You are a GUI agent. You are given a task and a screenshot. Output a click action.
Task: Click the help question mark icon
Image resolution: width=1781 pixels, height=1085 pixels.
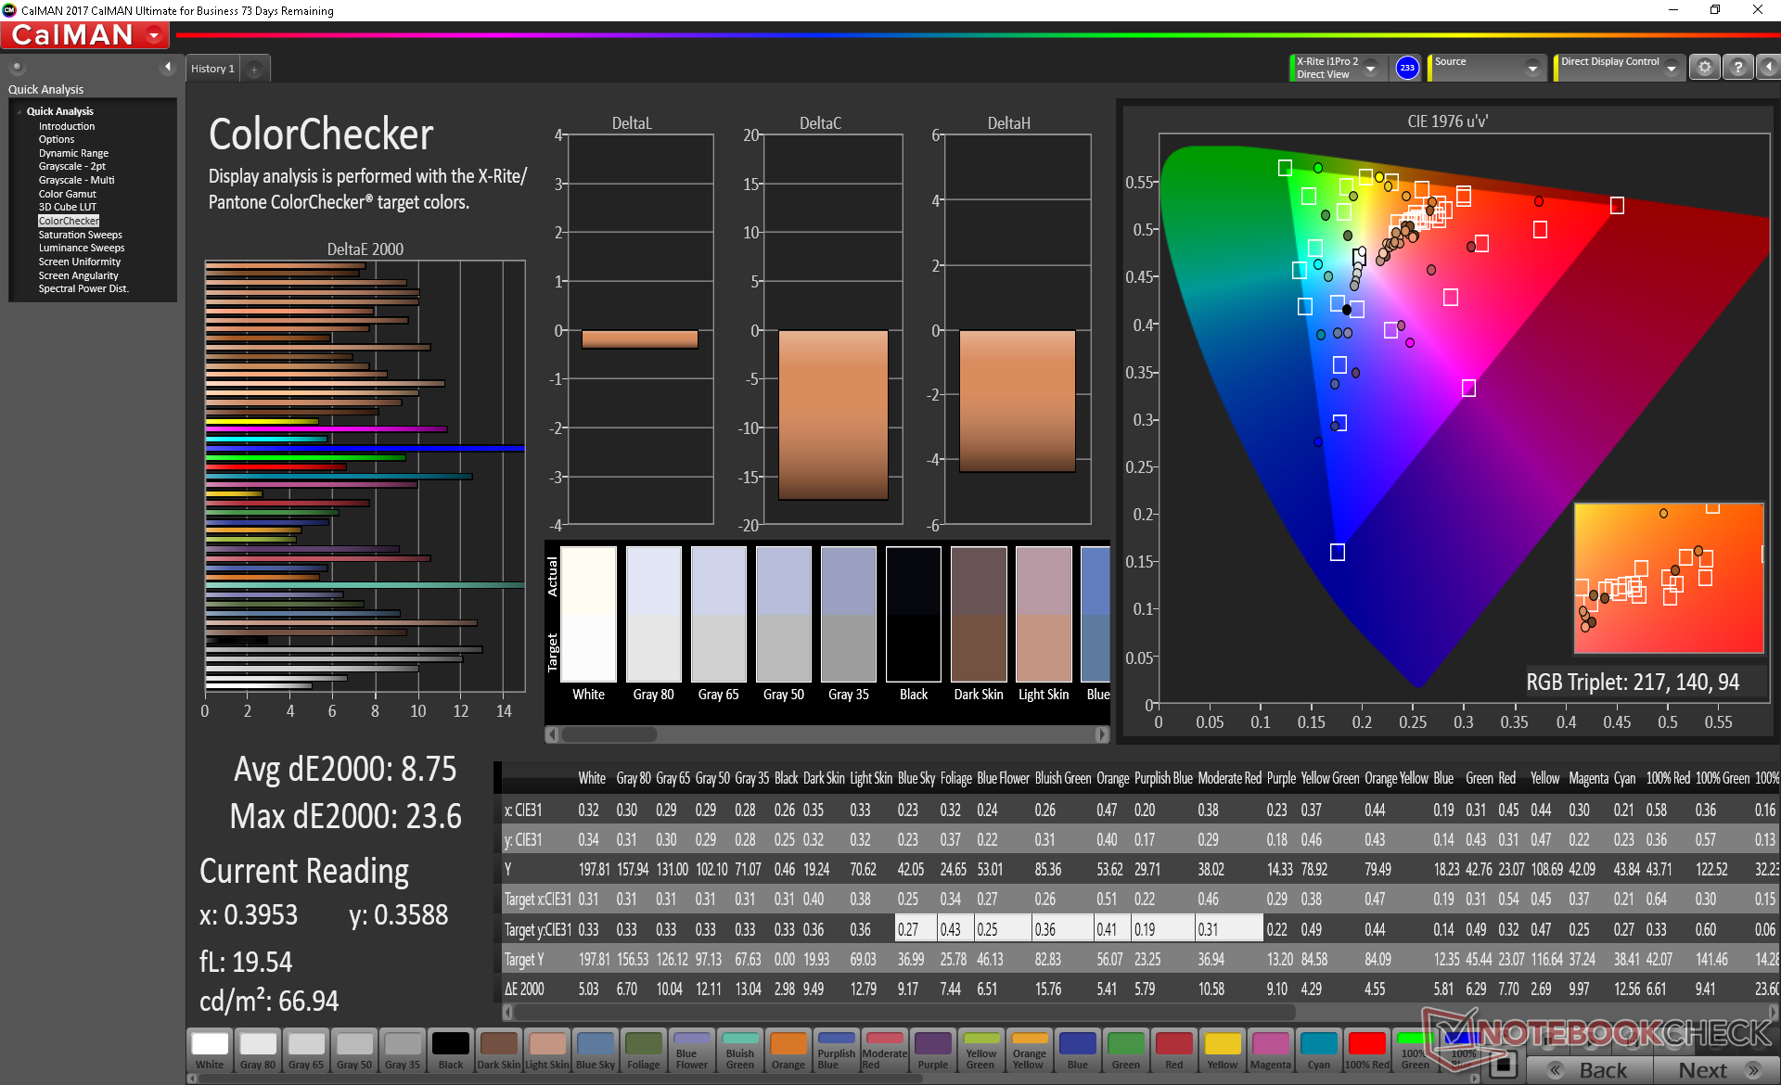(x=1737, y=68)
